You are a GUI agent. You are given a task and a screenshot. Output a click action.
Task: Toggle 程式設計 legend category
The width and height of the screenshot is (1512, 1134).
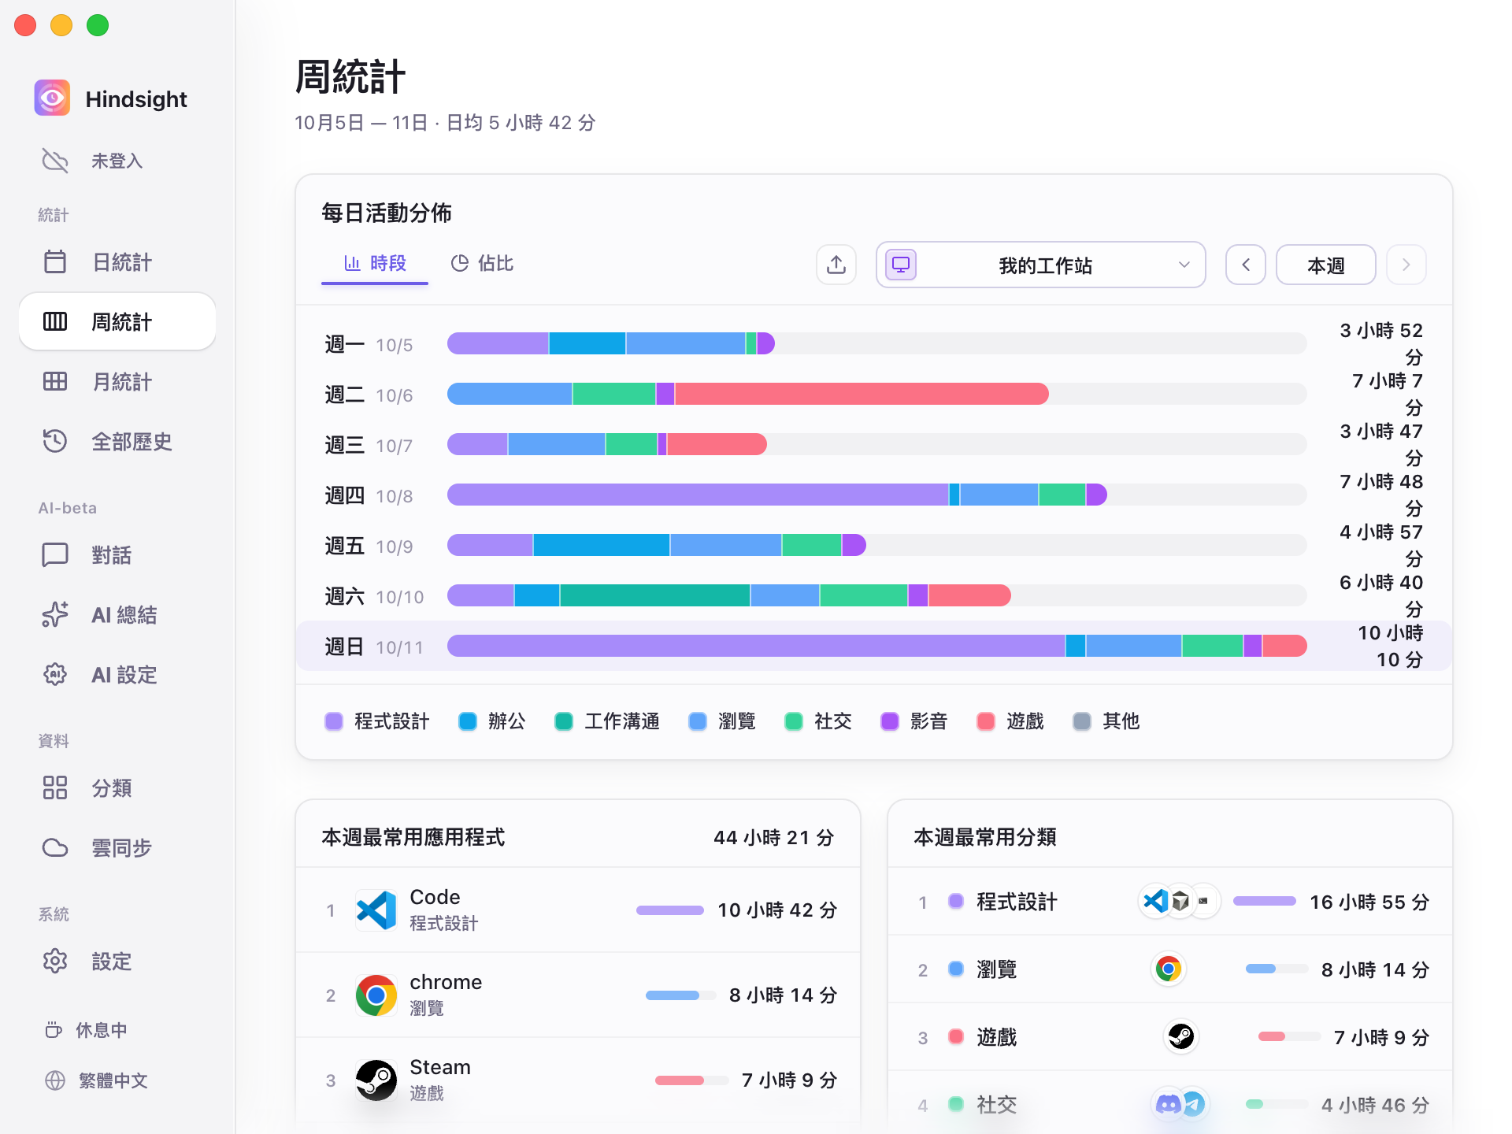377,721
